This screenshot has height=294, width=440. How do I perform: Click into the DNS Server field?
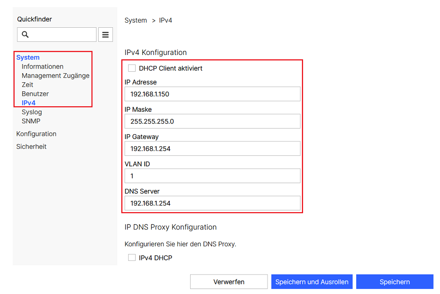212,203
